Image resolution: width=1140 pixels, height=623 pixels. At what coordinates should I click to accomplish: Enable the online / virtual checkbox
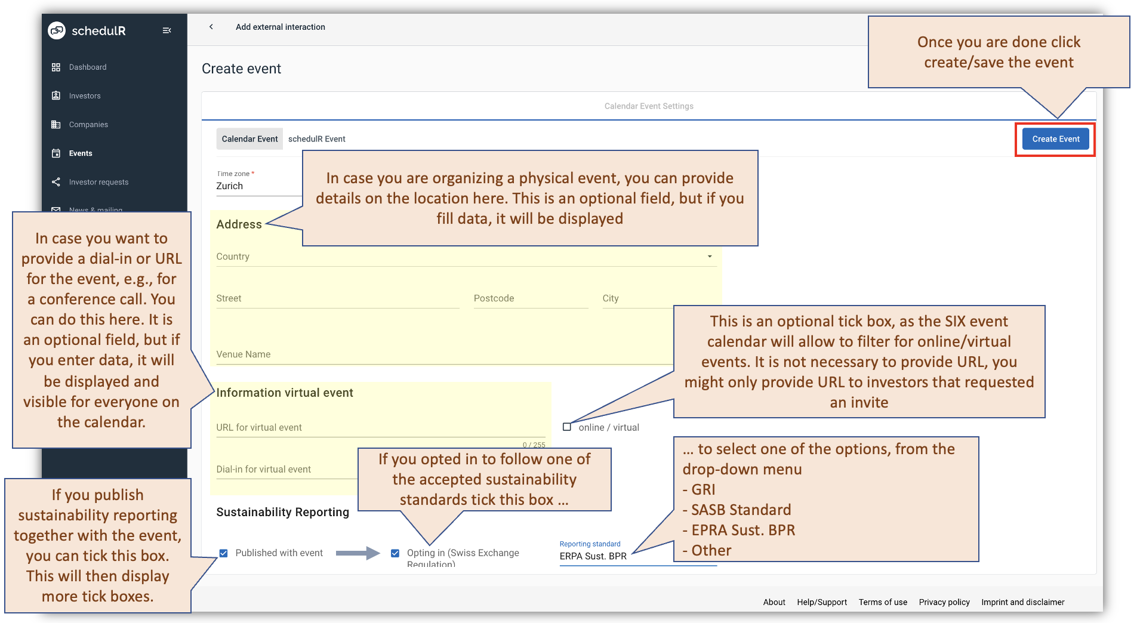click(566, 427)
